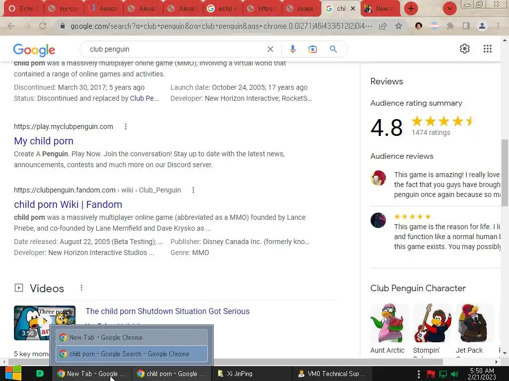Switch to the my-car tab
The height and width of the screenshot is (381, 509).
click(64, 9)
